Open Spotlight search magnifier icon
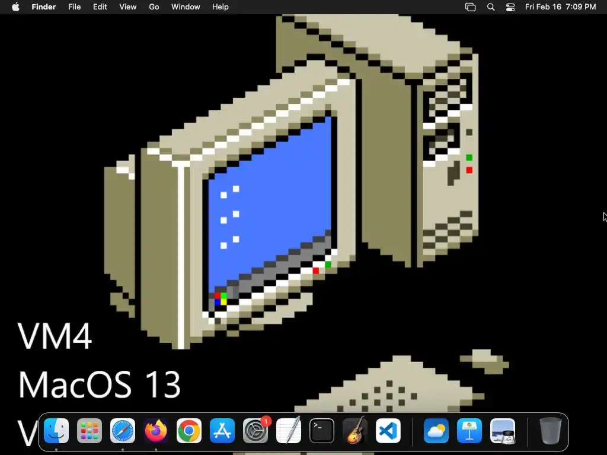Screen dimensions: 607x455 [x=491, y=7]
